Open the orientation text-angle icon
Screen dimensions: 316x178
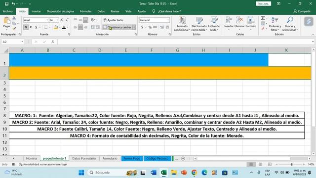93,20
